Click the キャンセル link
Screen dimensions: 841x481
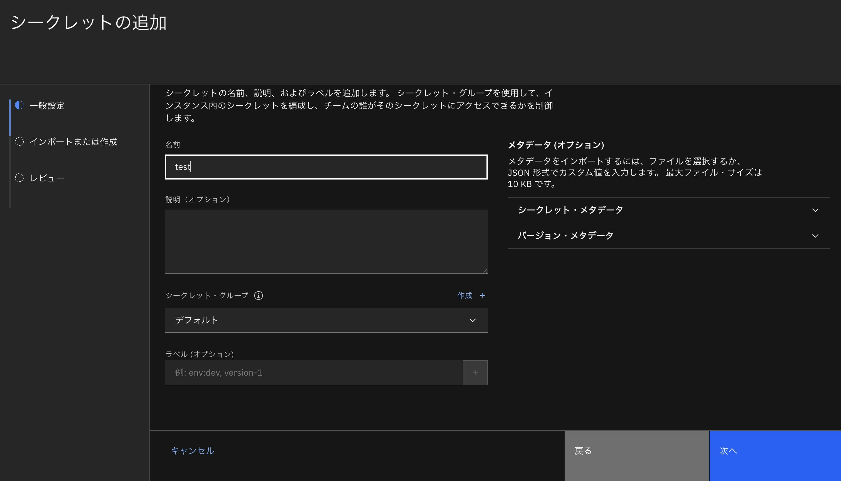pyautogui.click(x=193, y=450)
